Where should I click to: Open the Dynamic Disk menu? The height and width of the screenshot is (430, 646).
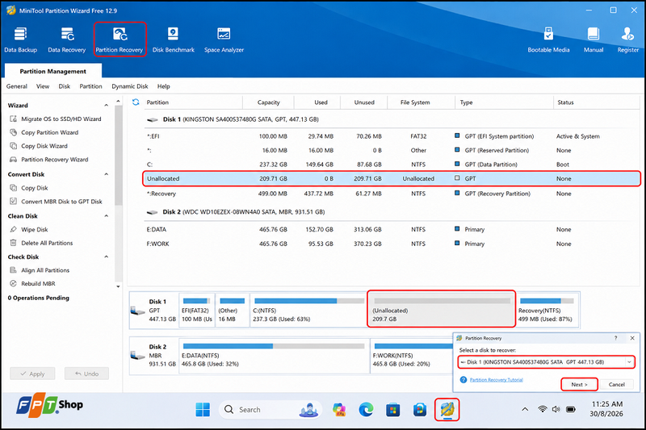point(130,86)
